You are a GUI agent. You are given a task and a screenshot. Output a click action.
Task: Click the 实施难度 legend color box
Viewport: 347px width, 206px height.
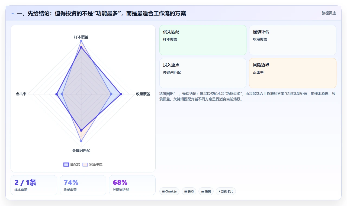point(85,164)
